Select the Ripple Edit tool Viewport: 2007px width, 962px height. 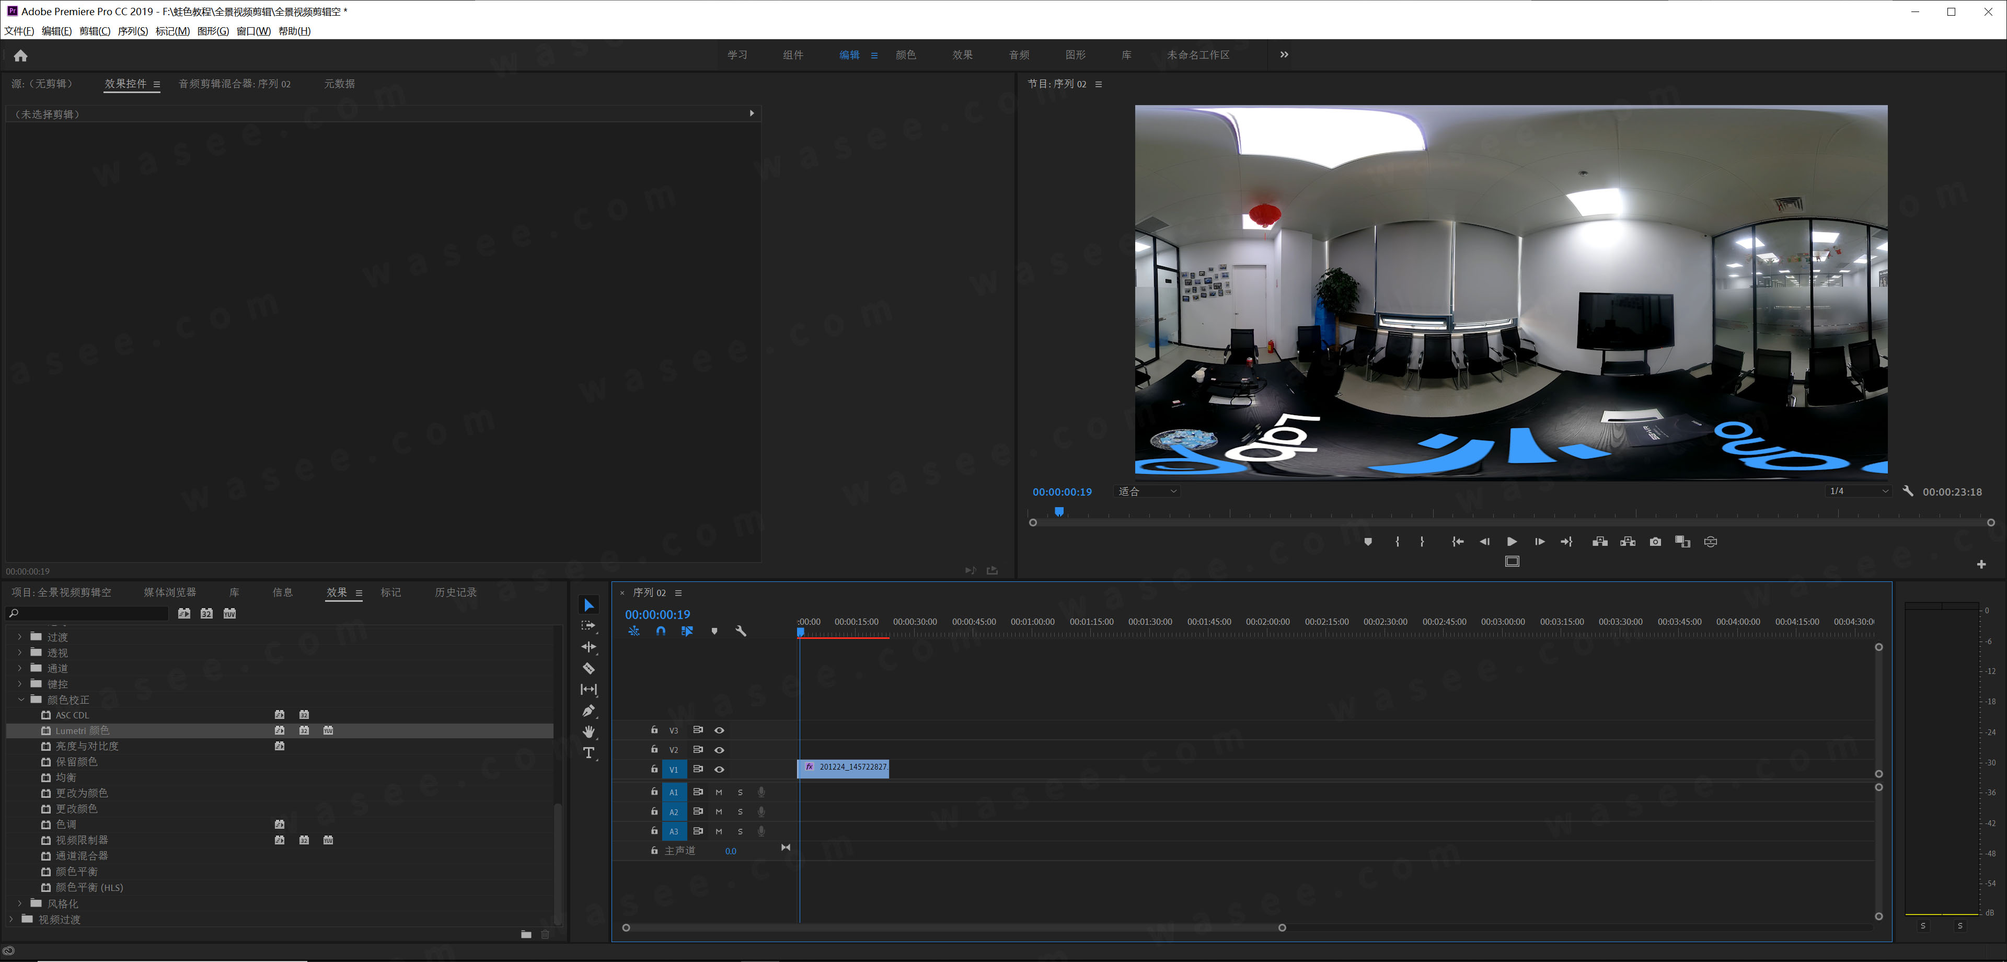(588, 647)
